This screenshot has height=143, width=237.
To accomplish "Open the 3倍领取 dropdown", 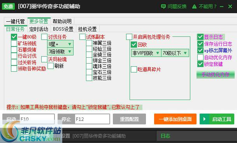I will coord(60,52).
